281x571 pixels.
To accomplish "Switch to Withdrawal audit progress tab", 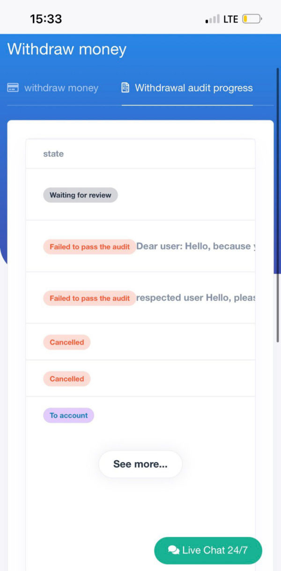I will pyautogui.click(x=187, y=88).
